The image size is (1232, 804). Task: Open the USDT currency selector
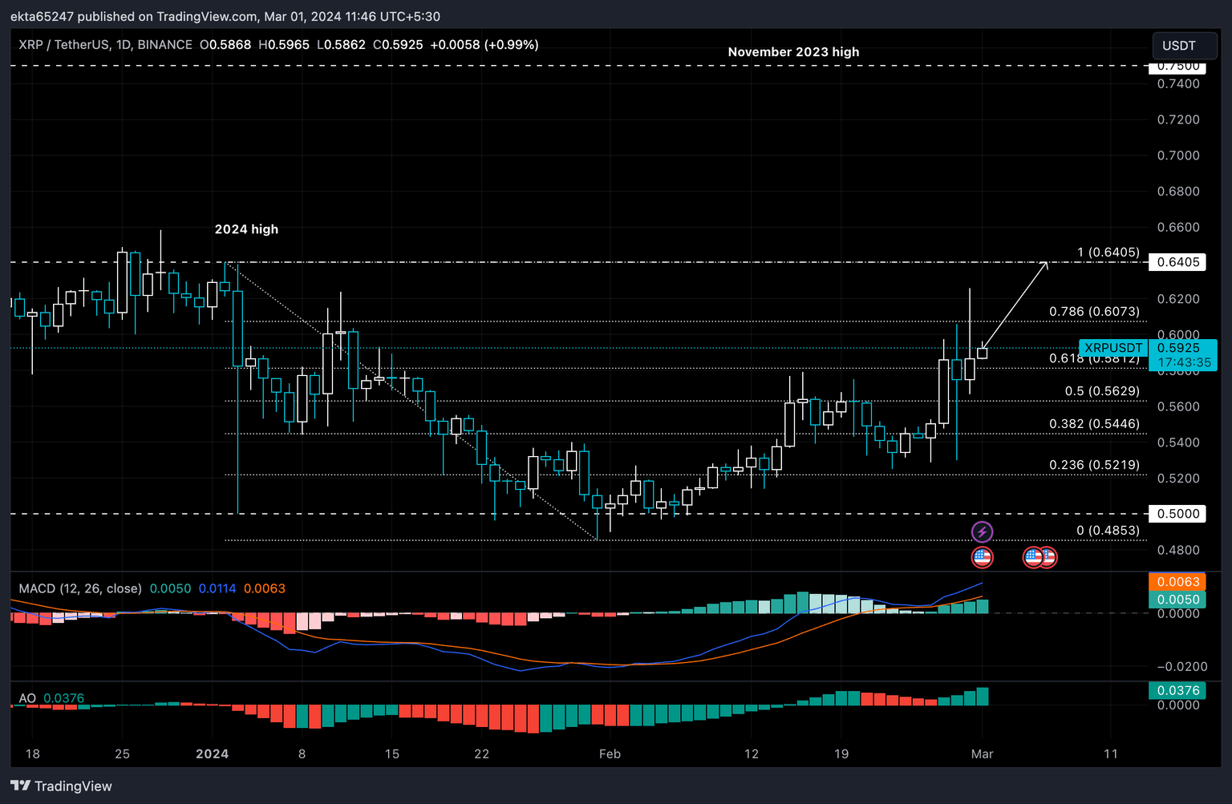coord(1185,46)
